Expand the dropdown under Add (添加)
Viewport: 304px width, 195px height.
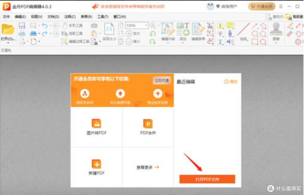183,43
